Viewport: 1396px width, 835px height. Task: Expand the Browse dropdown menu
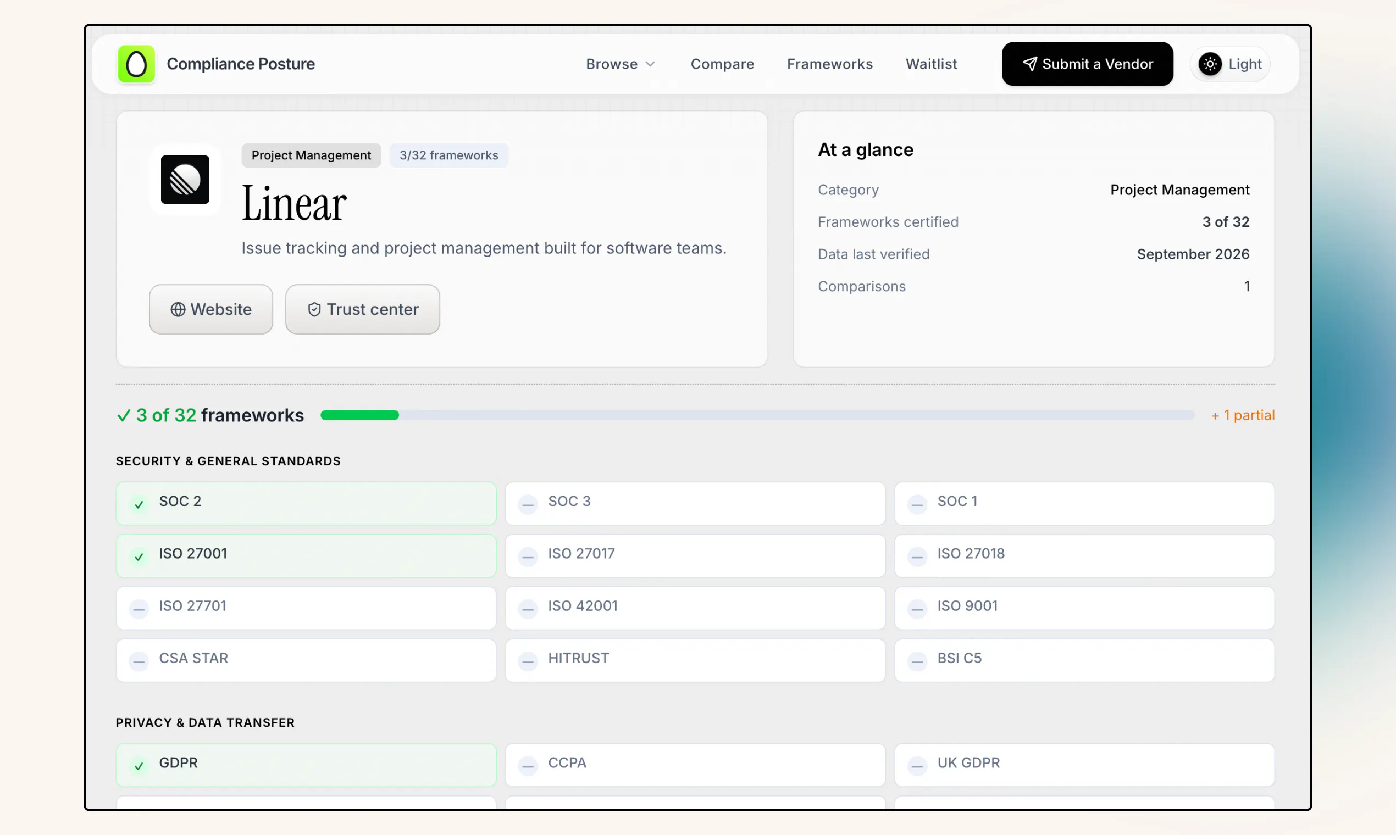click(x=621, y=64)
